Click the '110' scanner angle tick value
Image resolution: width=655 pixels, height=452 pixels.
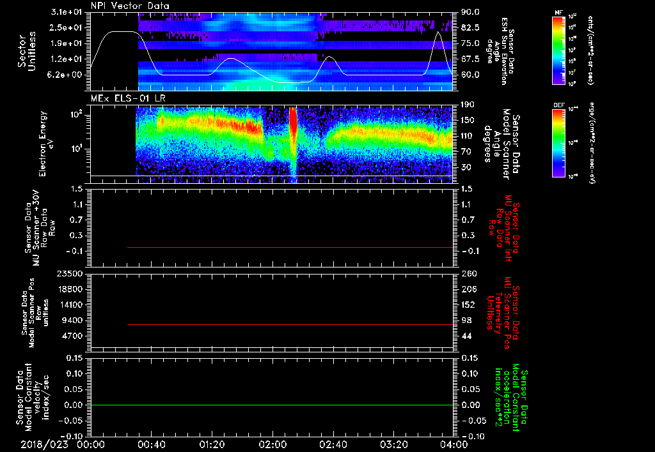[468, 136]
